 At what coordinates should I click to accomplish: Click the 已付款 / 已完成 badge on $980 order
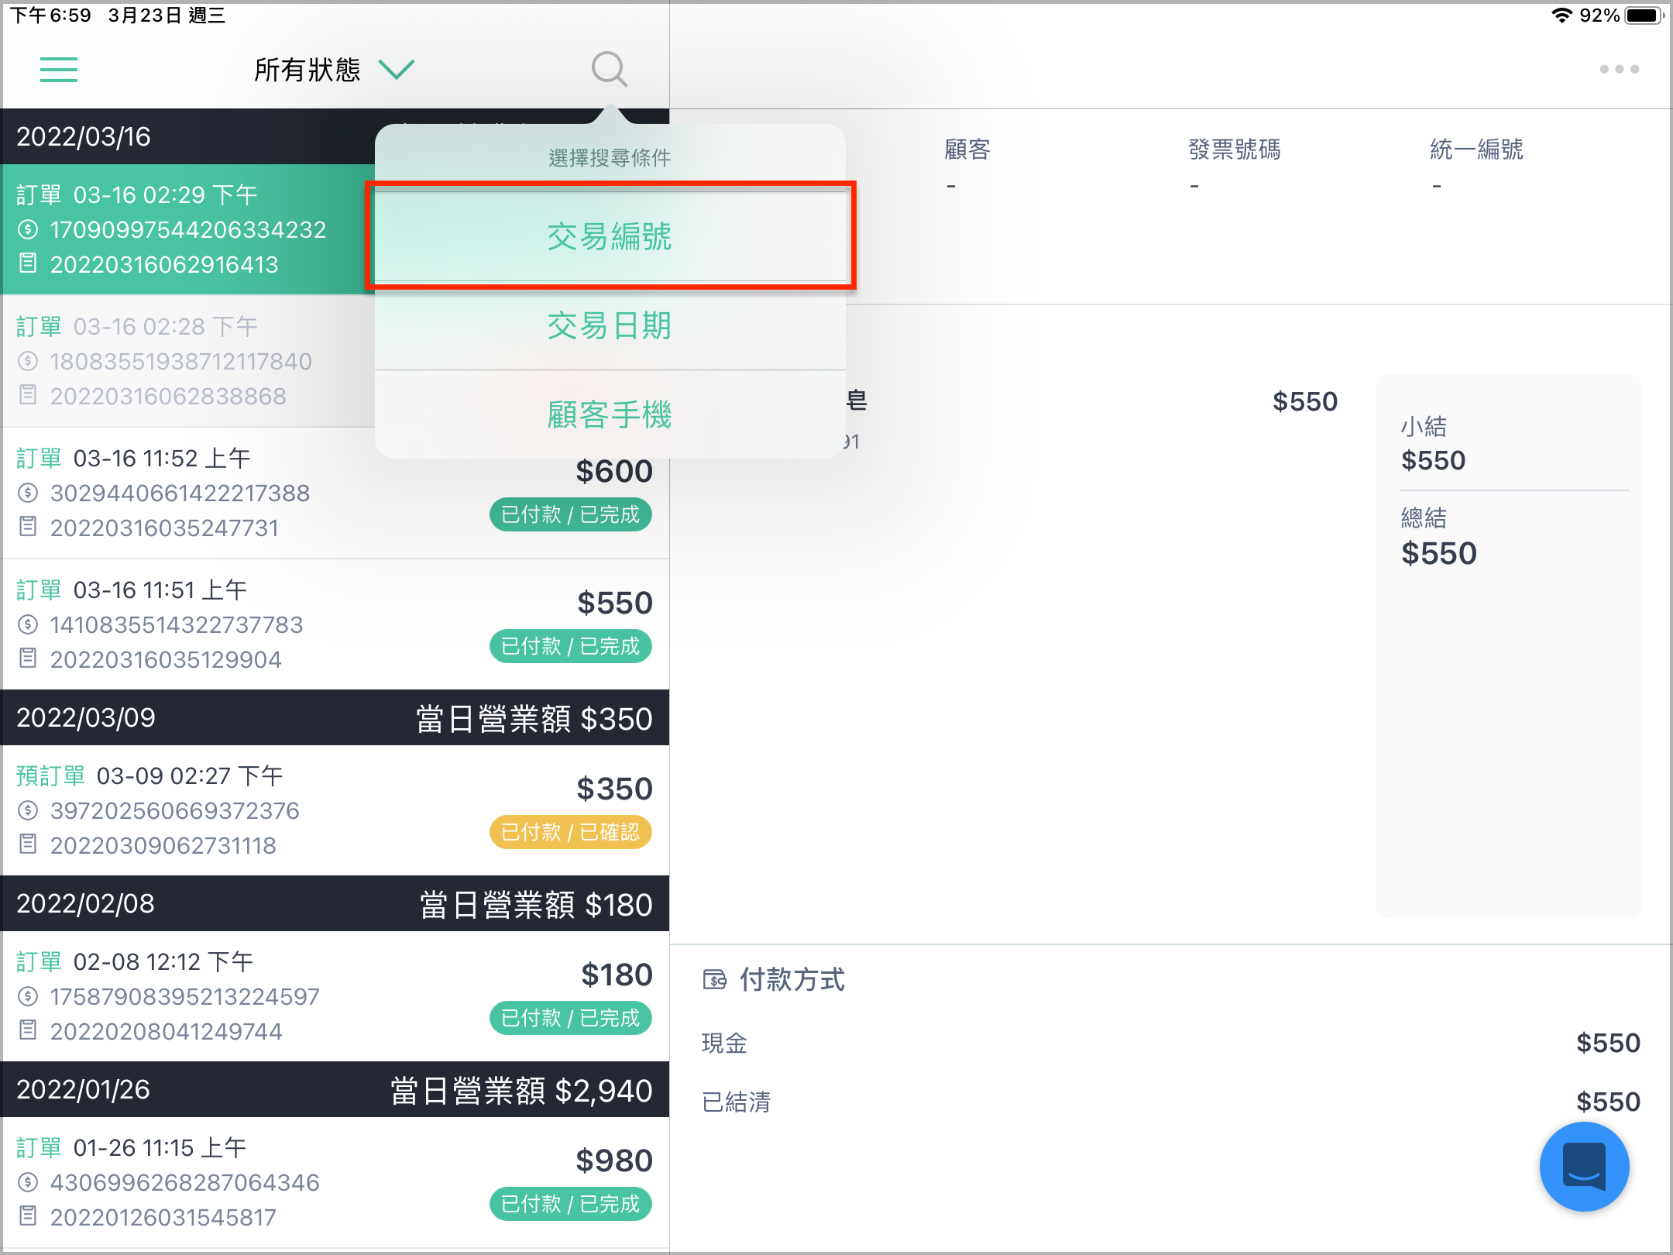(x=571, y=1205)
